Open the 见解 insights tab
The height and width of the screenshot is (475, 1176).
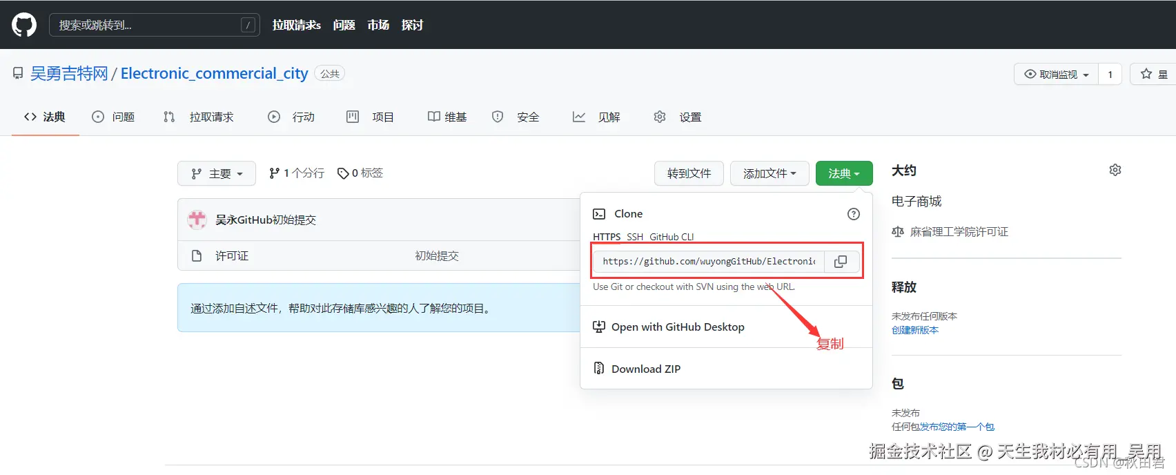pos(596,117)
